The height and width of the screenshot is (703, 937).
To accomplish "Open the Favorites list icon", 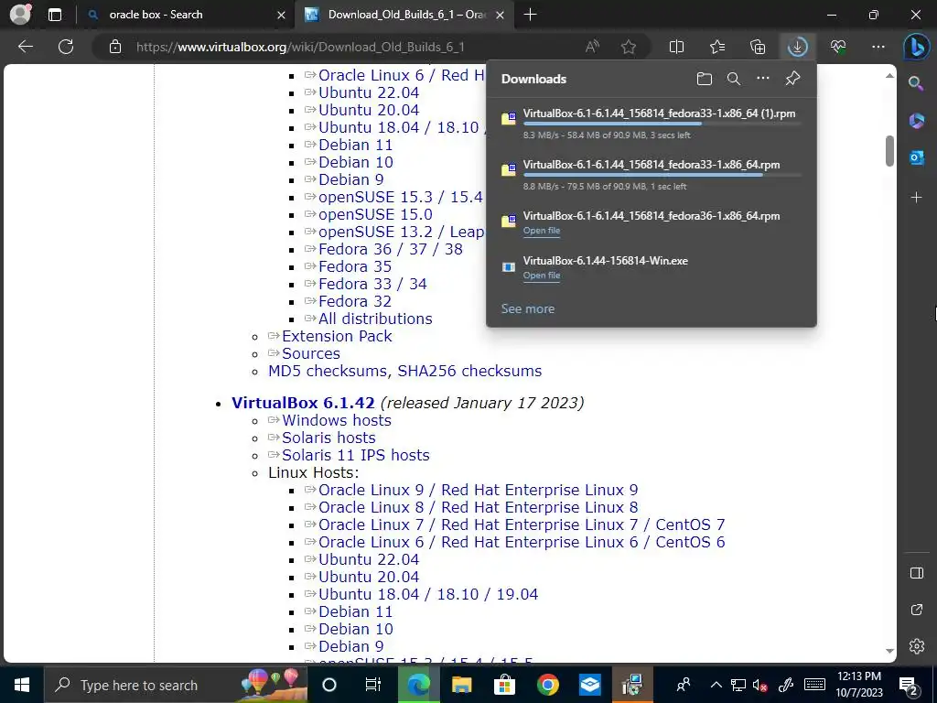I will (x=717, y=47).
